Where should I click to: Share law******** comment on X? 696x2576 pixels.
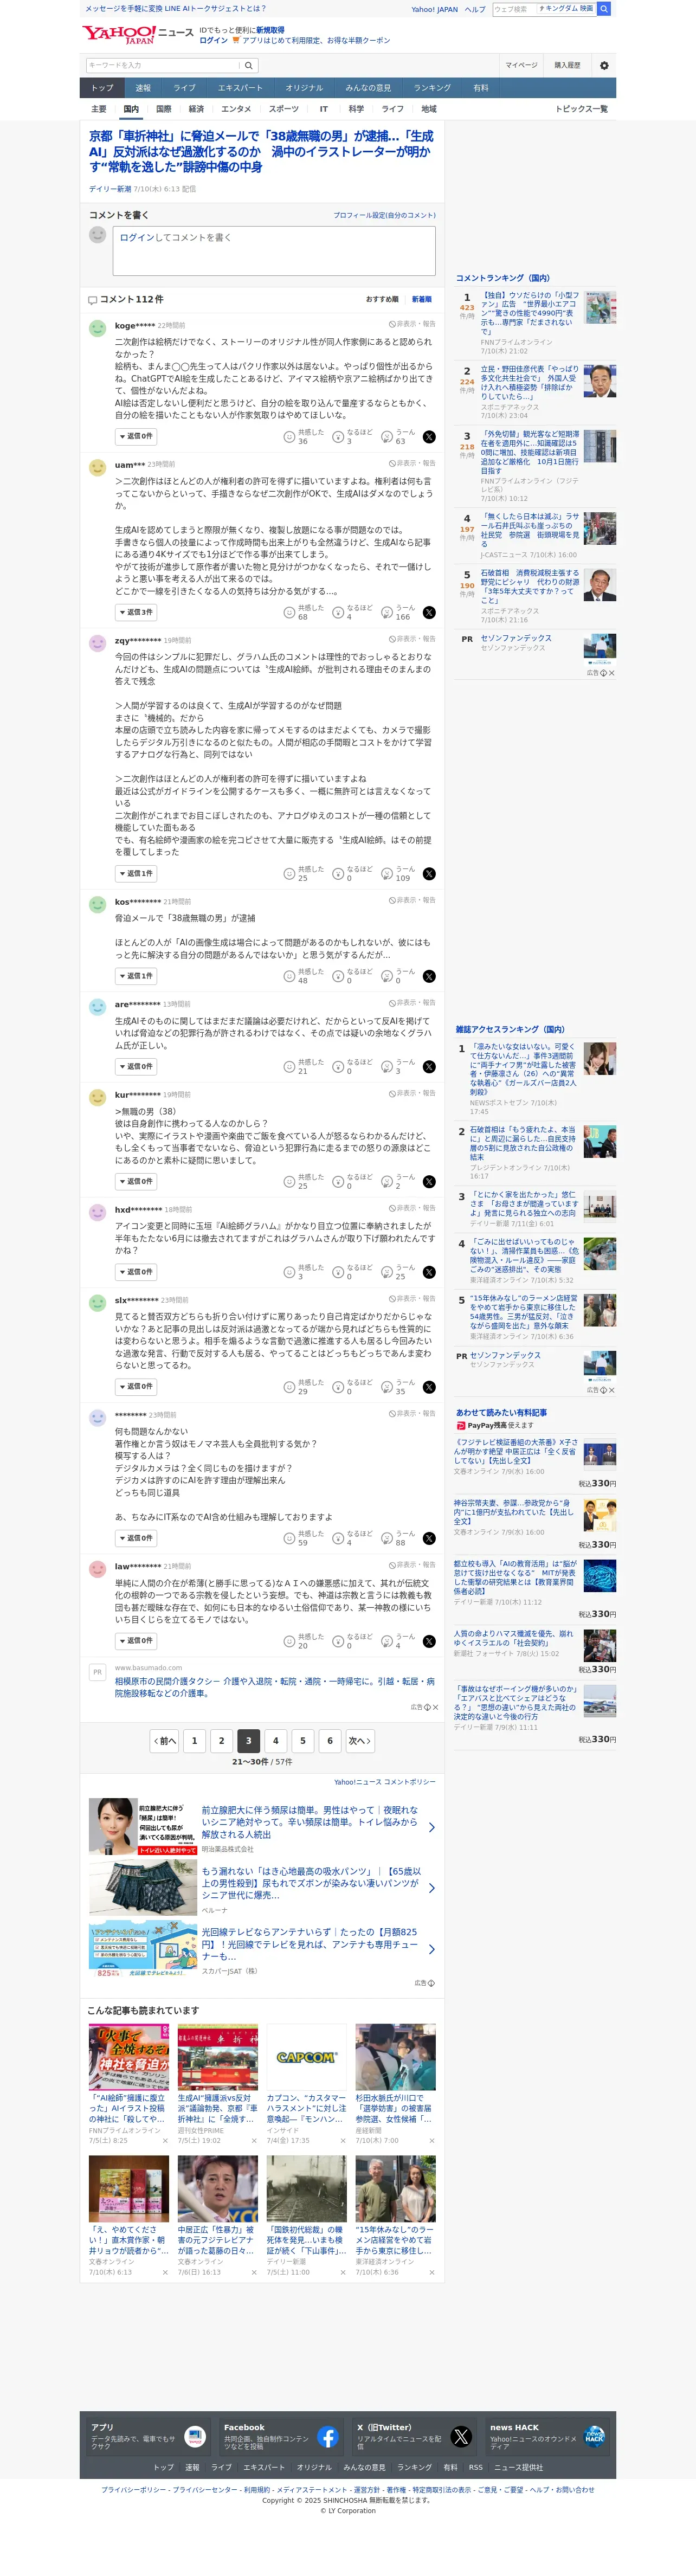click(x=429, y=1641)
